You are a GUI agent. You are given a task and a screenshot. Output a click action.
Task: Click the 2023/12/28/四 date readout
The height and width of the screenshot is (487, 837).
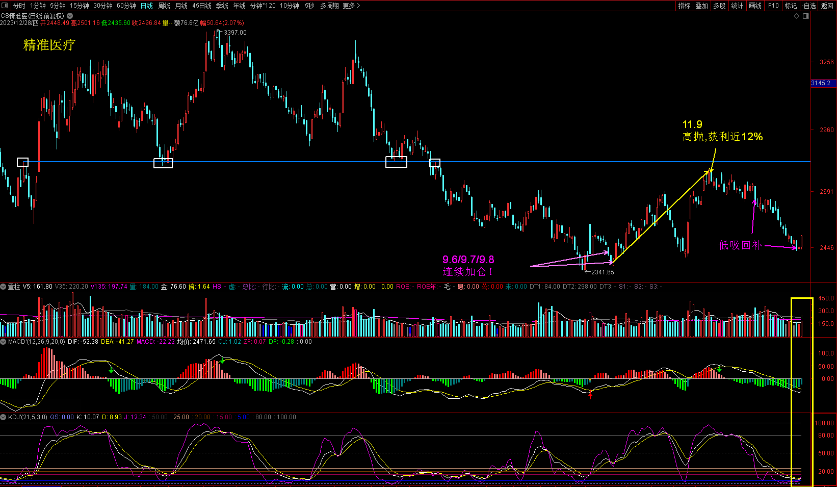tap(19, 23)
